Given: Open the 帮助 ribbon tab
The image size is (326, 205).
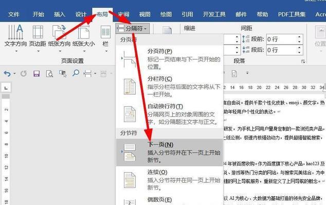Looking at the screenshot, I should click(x=262, y=14).
